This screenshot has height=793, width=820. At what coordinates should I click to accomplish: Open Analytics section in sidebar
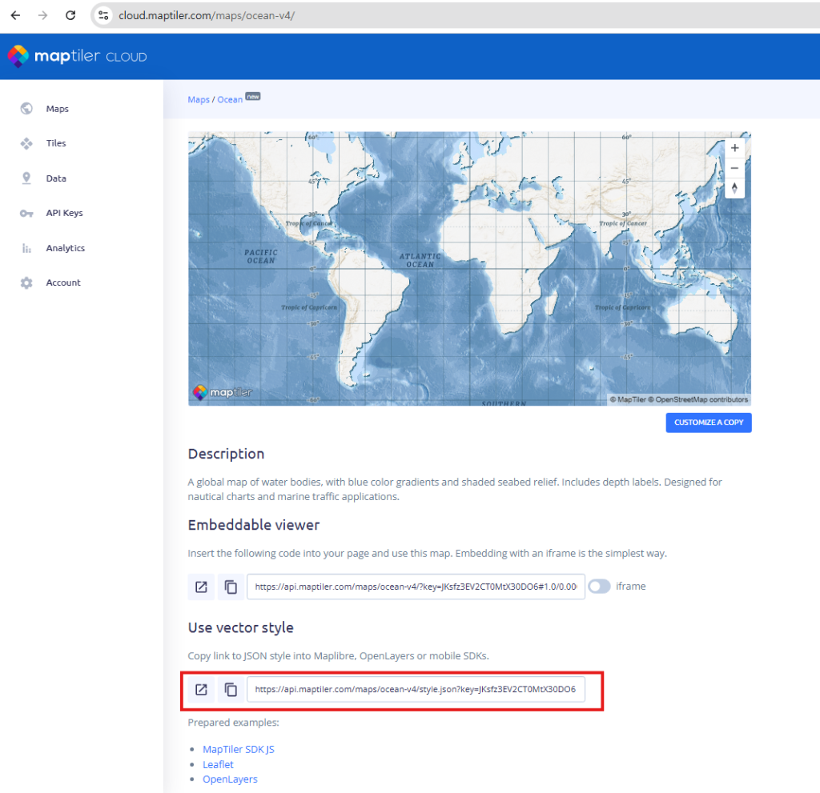tap(66, 248)
